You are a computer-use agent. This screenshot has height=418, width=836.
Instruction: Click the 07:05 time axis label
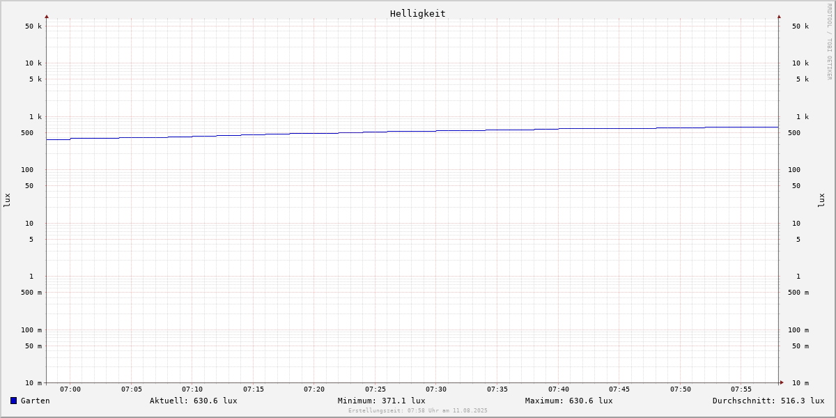(132, 389)
